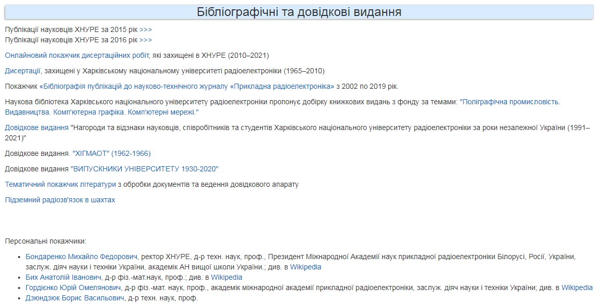Open Wikipedia link for Бих Анатолій Іванович
Viewport: 602px width, 304px height.
click(x=227, y=278)
